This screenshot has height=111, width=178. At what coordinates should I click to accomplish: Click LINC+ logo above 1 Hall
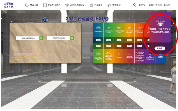tap(109, 28)
